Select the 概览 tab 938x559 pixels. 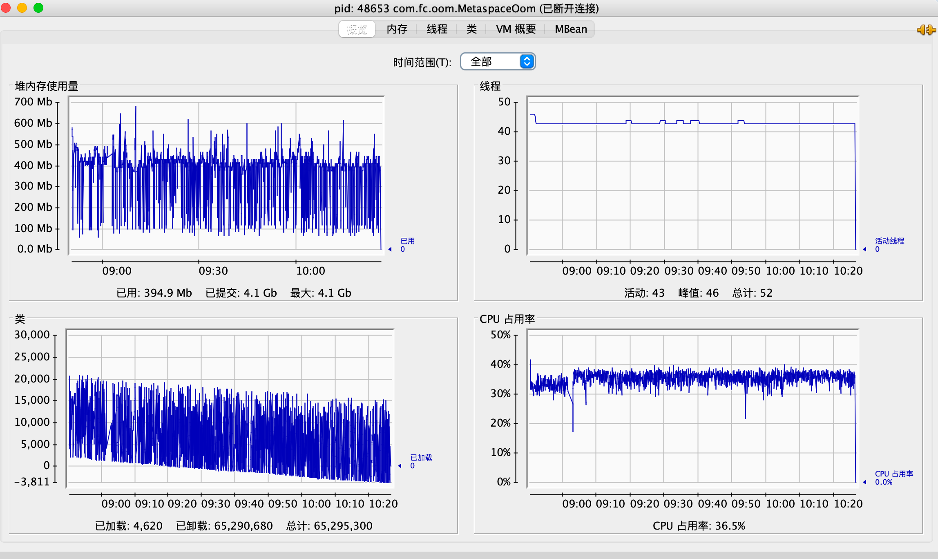click(x=357, y=29)
